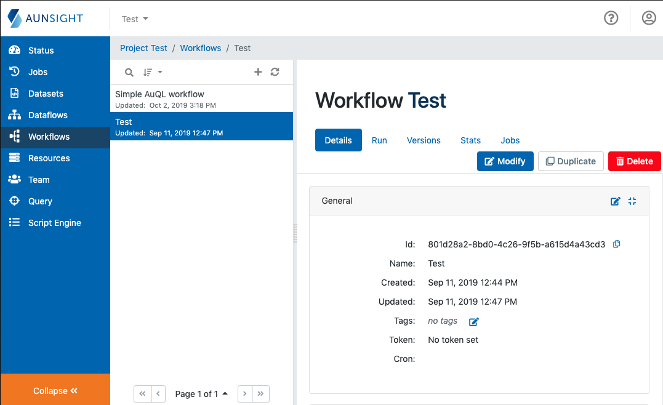Open the Versions tab

pos(424,140)
